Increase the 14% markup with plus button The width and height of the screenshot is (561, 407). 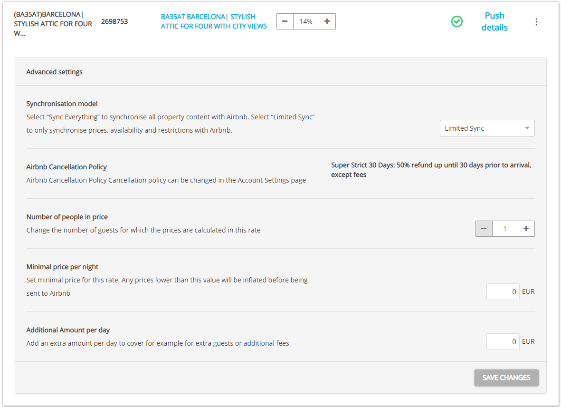tap(327, 21)
